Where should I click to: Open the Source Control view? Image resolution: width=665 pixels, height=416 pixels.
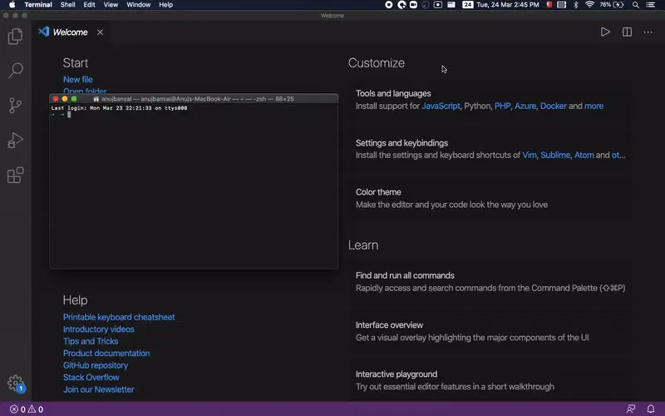click(15, 106)
